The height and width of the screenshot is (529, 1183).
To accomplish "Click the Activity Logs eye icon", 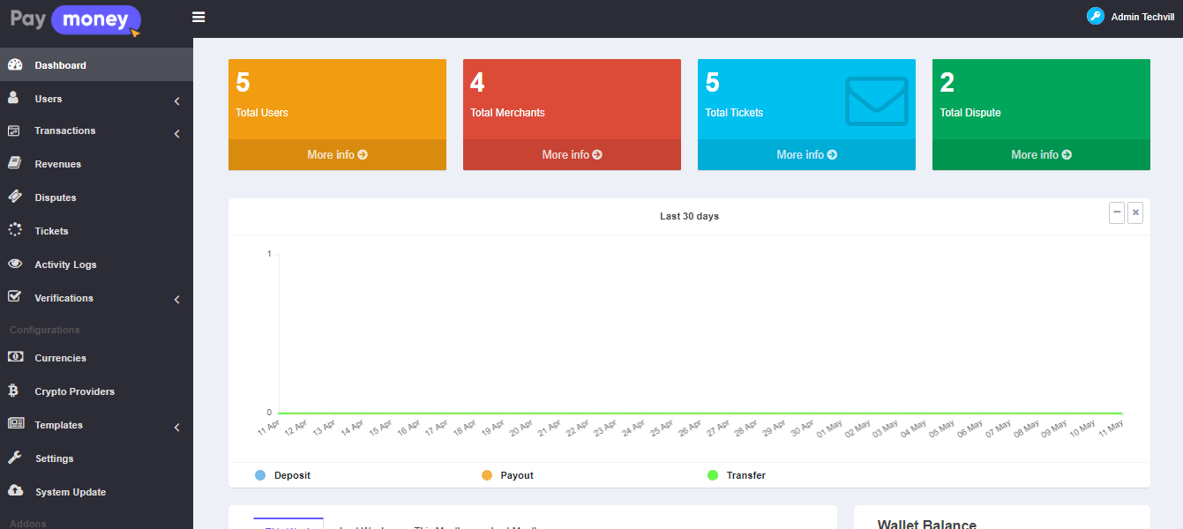I will click(x=14, y=264).
